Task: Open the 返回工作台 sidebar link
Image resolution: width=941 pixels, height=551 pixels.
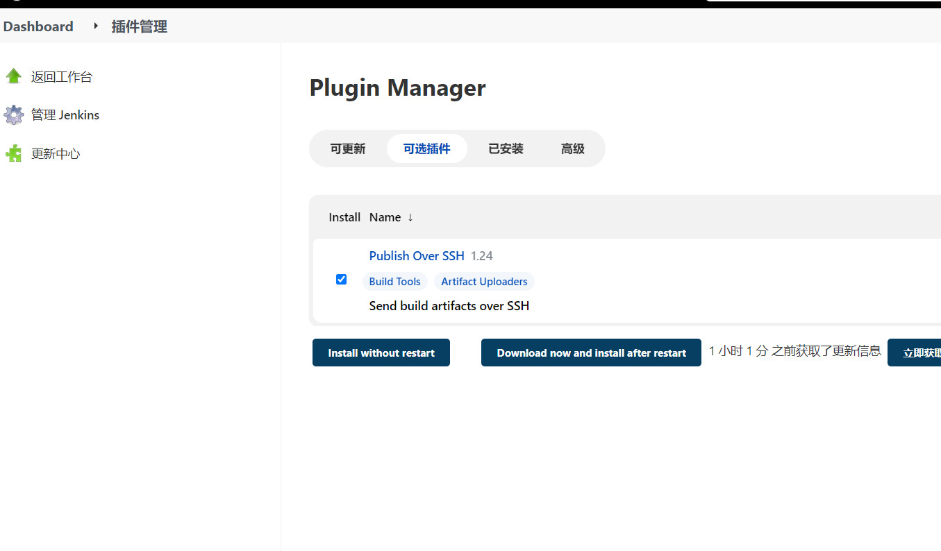Action: click(62, 77)
